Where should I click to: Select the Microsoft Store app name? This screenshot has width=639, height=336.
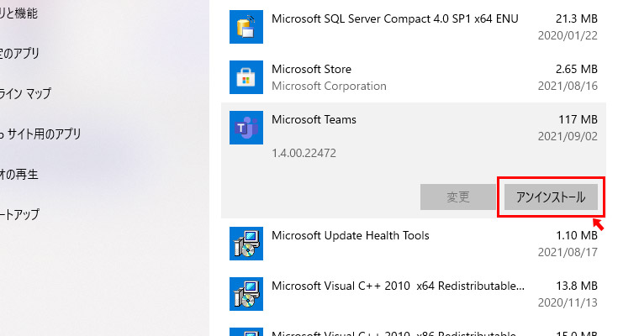click(311, 69)
